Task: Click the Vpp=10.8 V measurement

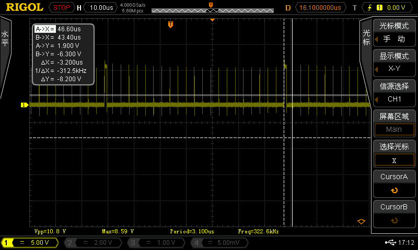Action: tap(50, 231)
